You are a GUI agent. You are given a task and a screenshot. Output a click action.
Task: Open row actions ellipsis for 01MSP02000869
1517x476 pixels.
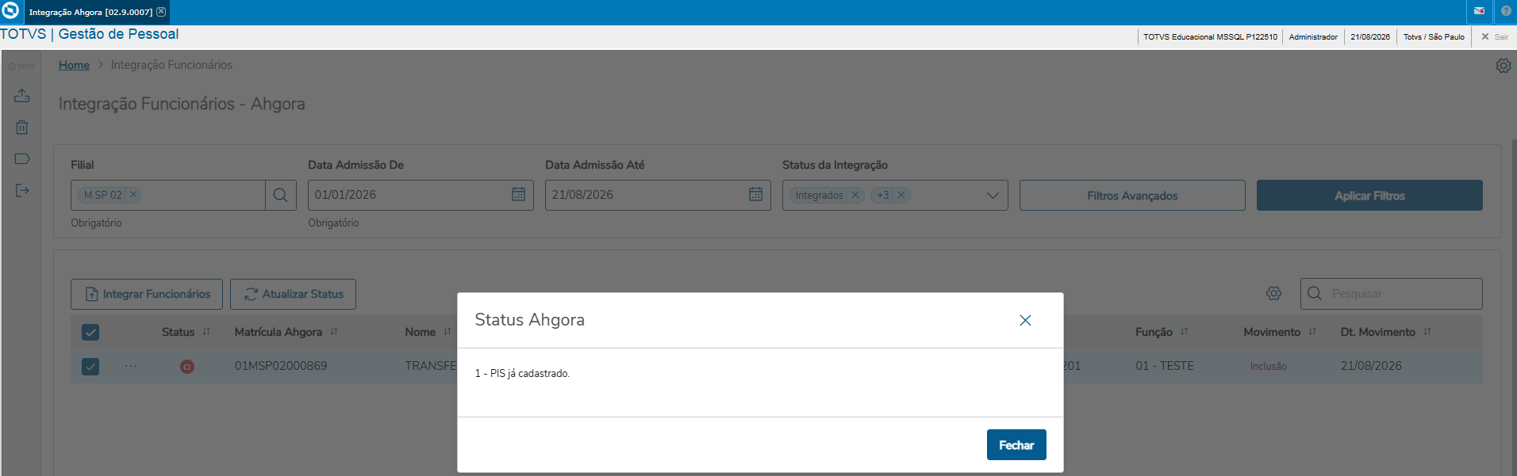coord(131,366)
